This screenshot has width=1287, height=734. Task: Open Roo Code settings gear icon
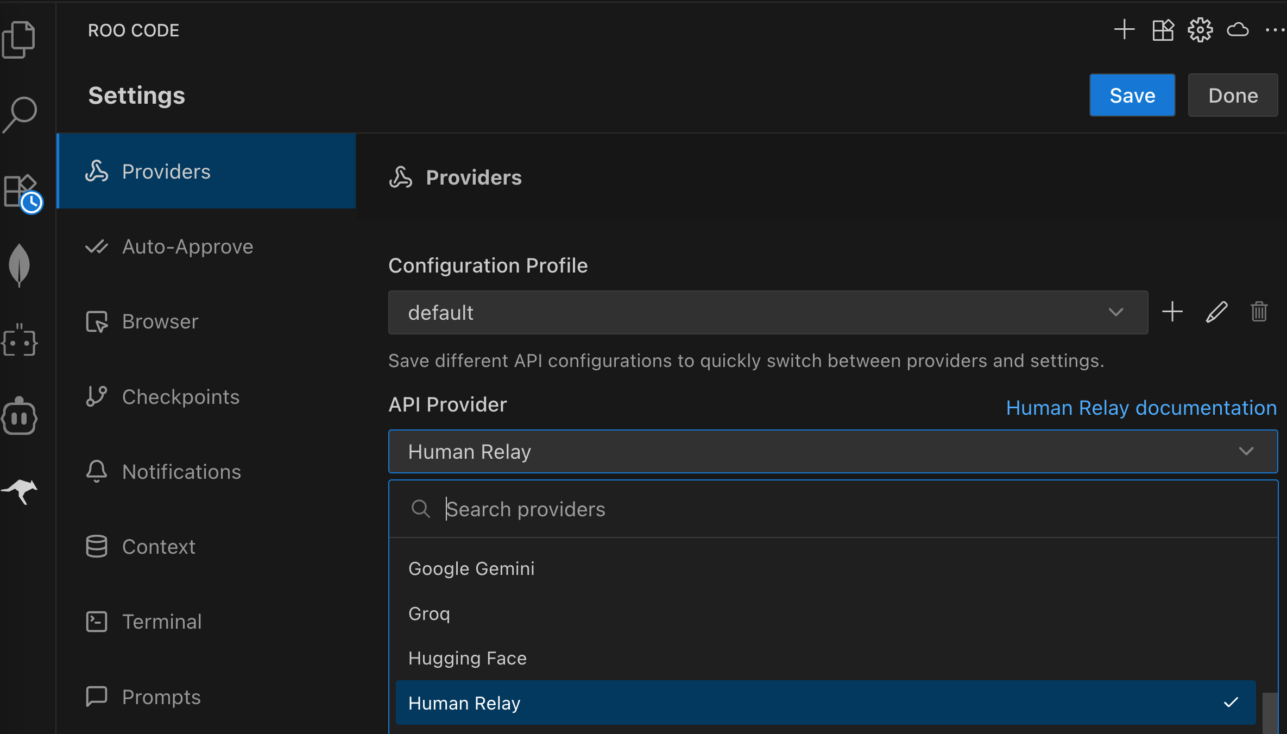pos(1200,30)
